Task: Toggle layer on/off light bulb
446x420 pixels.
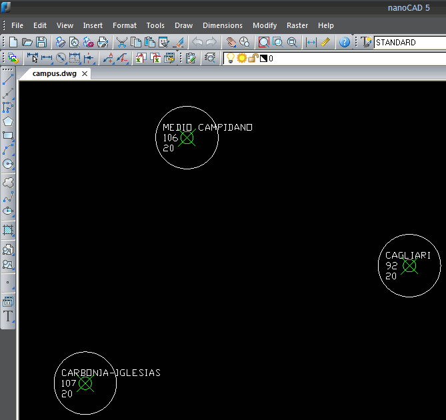Action: click(231, 58)
